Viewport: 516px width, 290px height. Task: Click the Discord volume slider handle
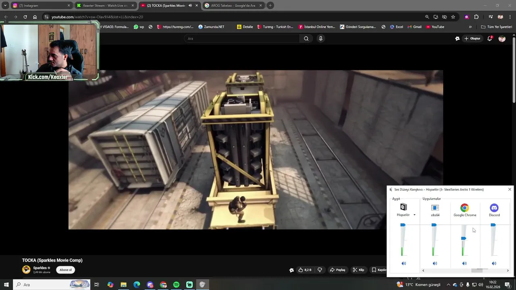coord(493,225)
